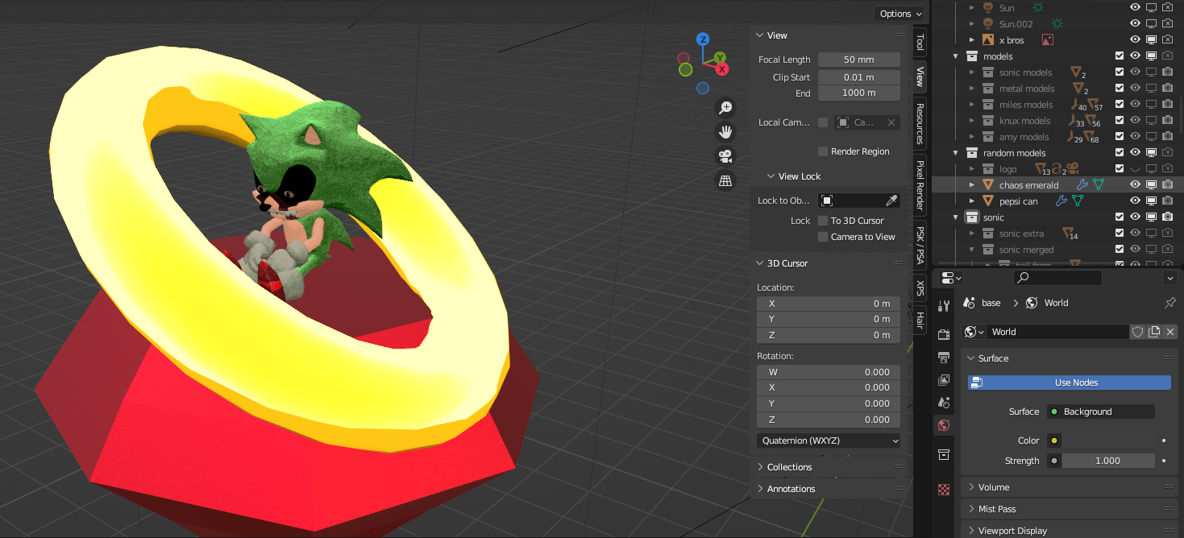The width and height of the screenshot is (1184, 538).
Task: Click the camera icon on logo row
Action: (1074, 169)
